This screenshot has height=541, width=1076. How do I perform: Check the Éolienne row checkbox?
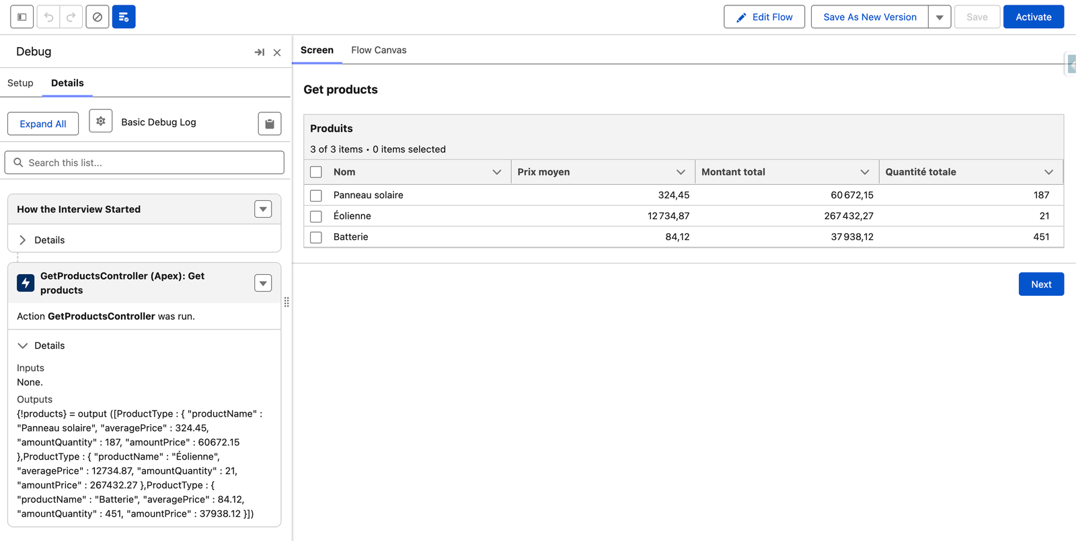click(316, 216)
